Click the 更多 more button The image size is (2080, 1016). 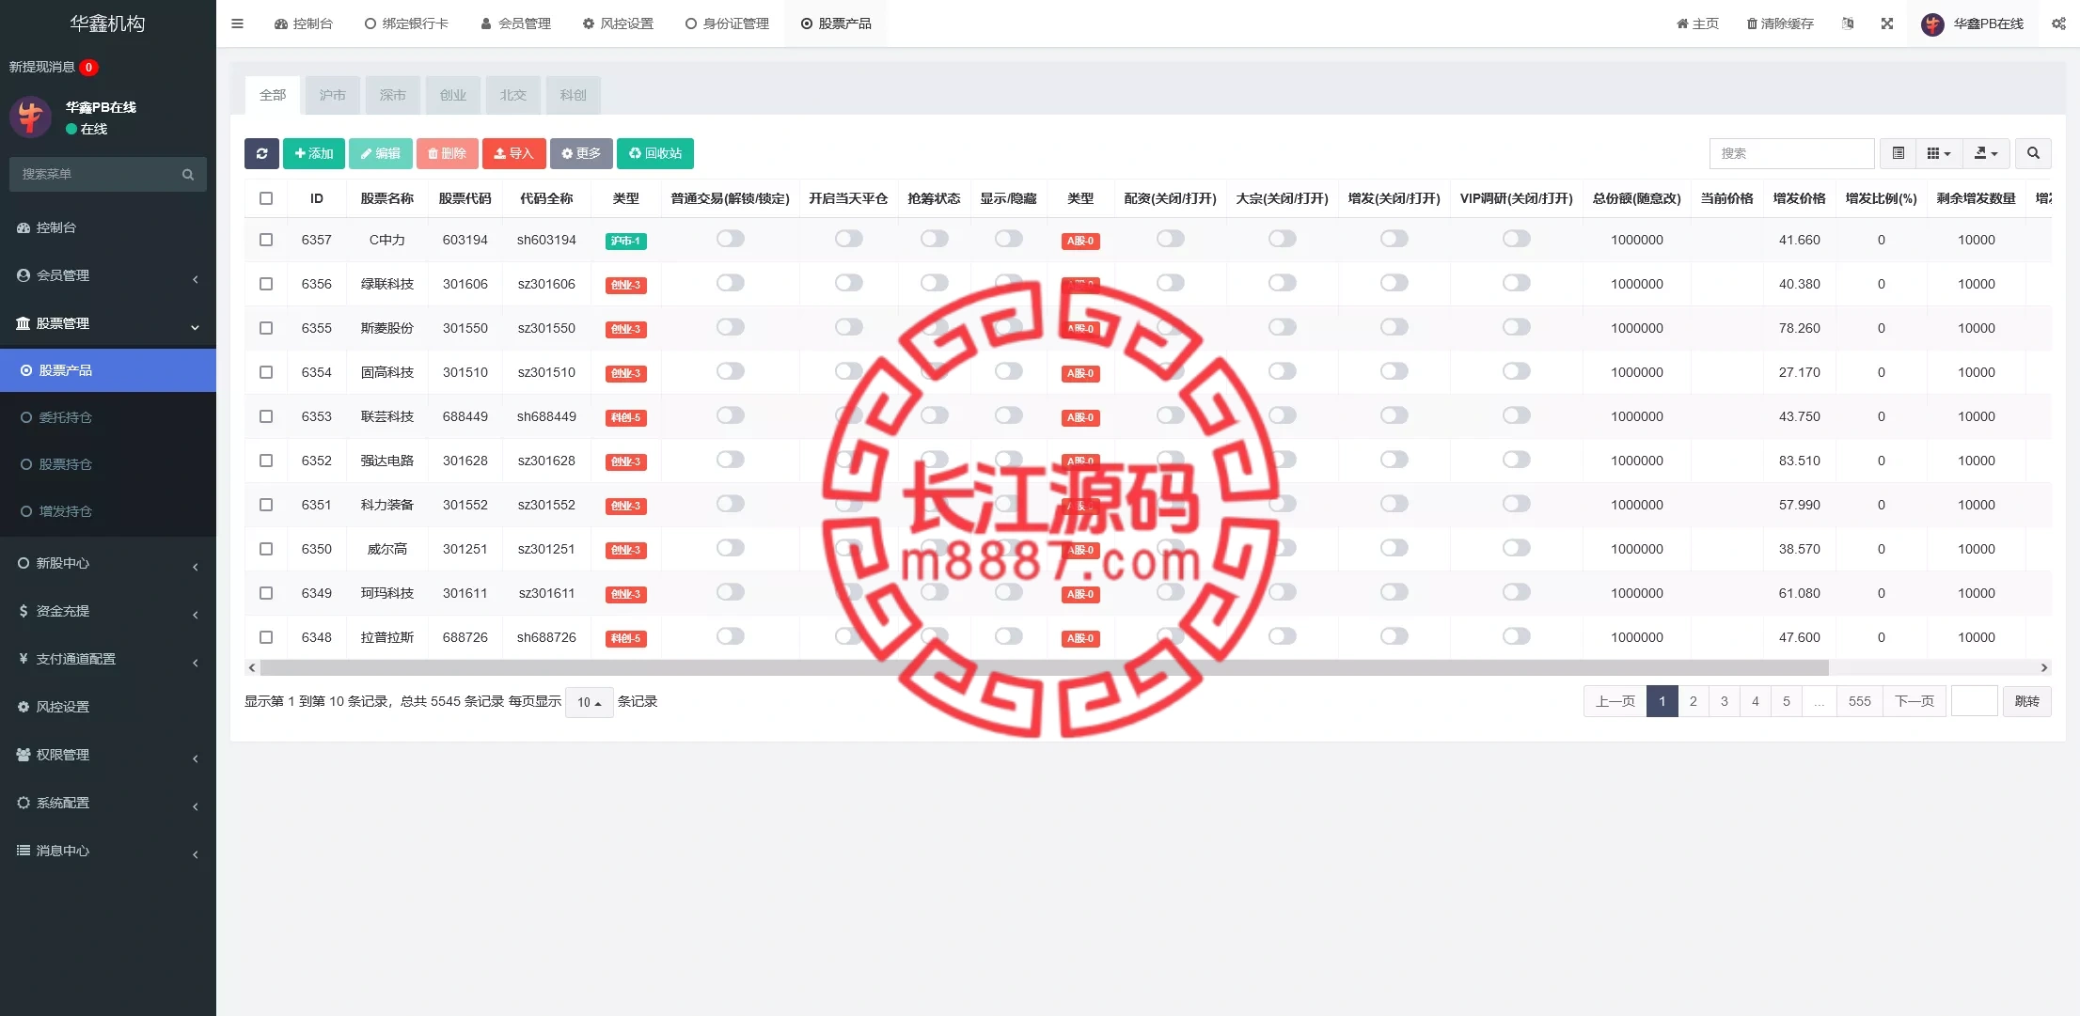(x=581, y=153)
